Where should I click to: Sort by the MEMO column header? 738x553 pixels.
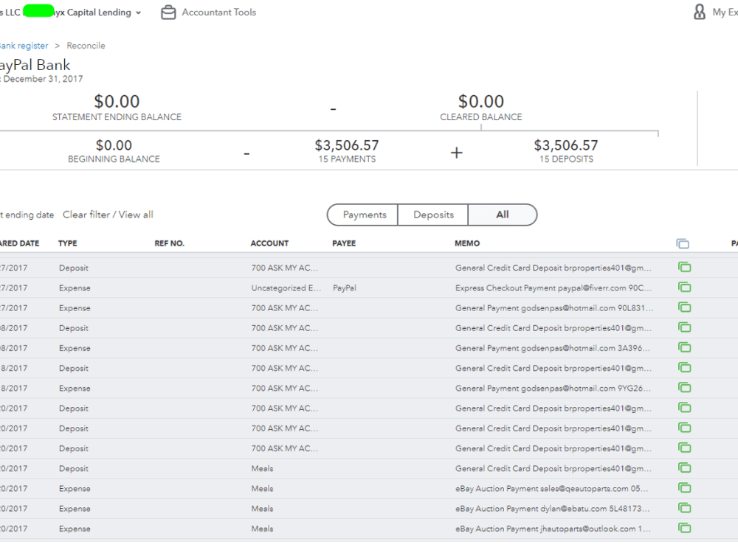point(467,243)
